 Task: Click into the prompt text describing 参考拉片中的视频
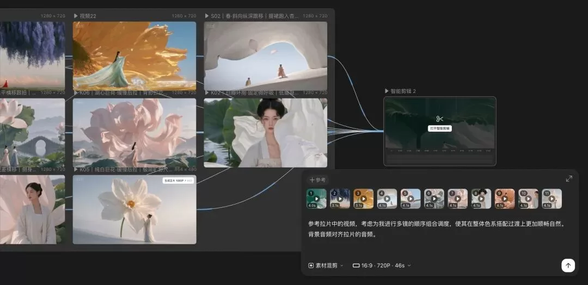point(437,229)
